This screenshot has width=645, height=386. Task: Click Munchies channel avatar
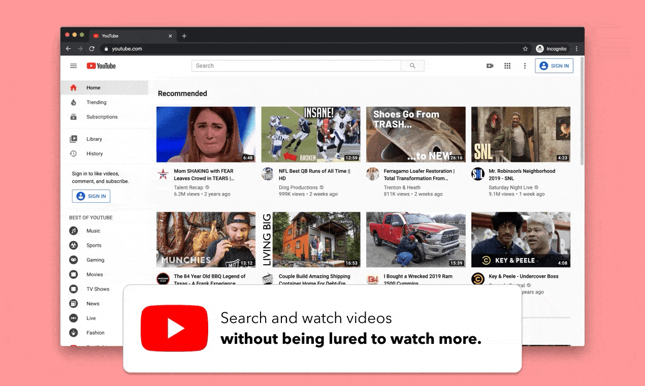coord(163,279)
